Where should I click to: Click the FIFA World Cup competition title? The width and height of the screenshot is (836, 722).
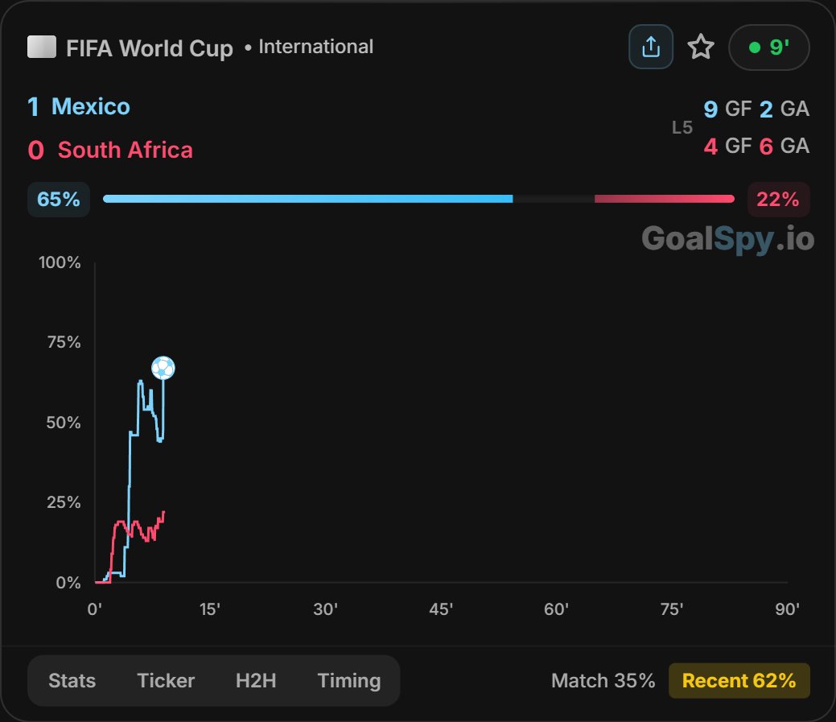click(150, 48)
